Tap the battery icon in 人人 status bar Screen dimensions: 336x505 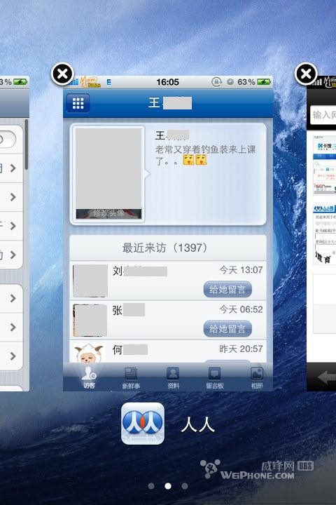coord(264,82)
